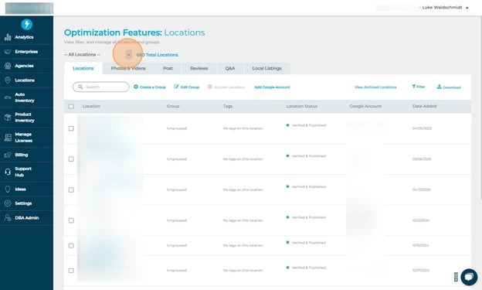Open the Local Listings tab

[266, 68]
